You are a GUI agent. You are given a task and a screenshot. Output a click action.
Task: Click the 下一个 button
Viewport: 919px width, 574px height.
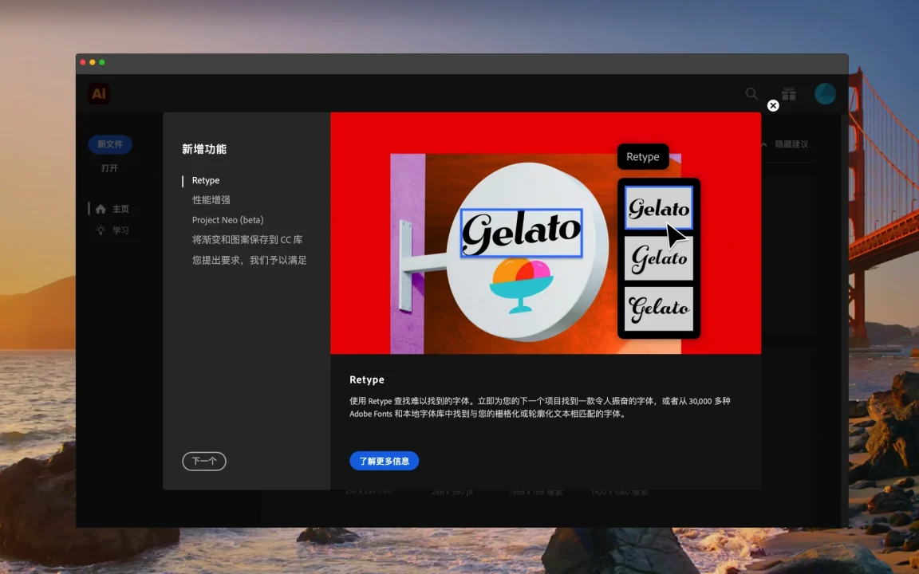point(204,461)
